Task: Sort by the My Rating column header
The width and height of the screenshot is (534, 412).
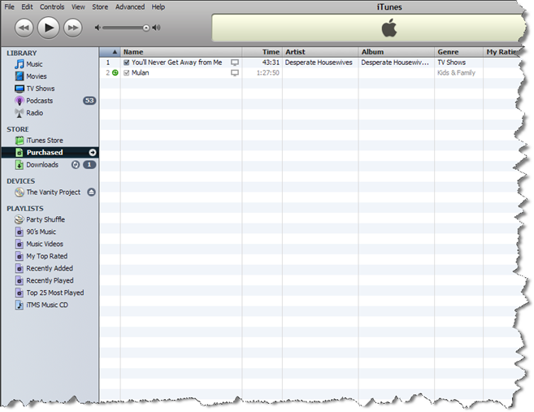Action: pyautogui.click(x=501, y=52)
